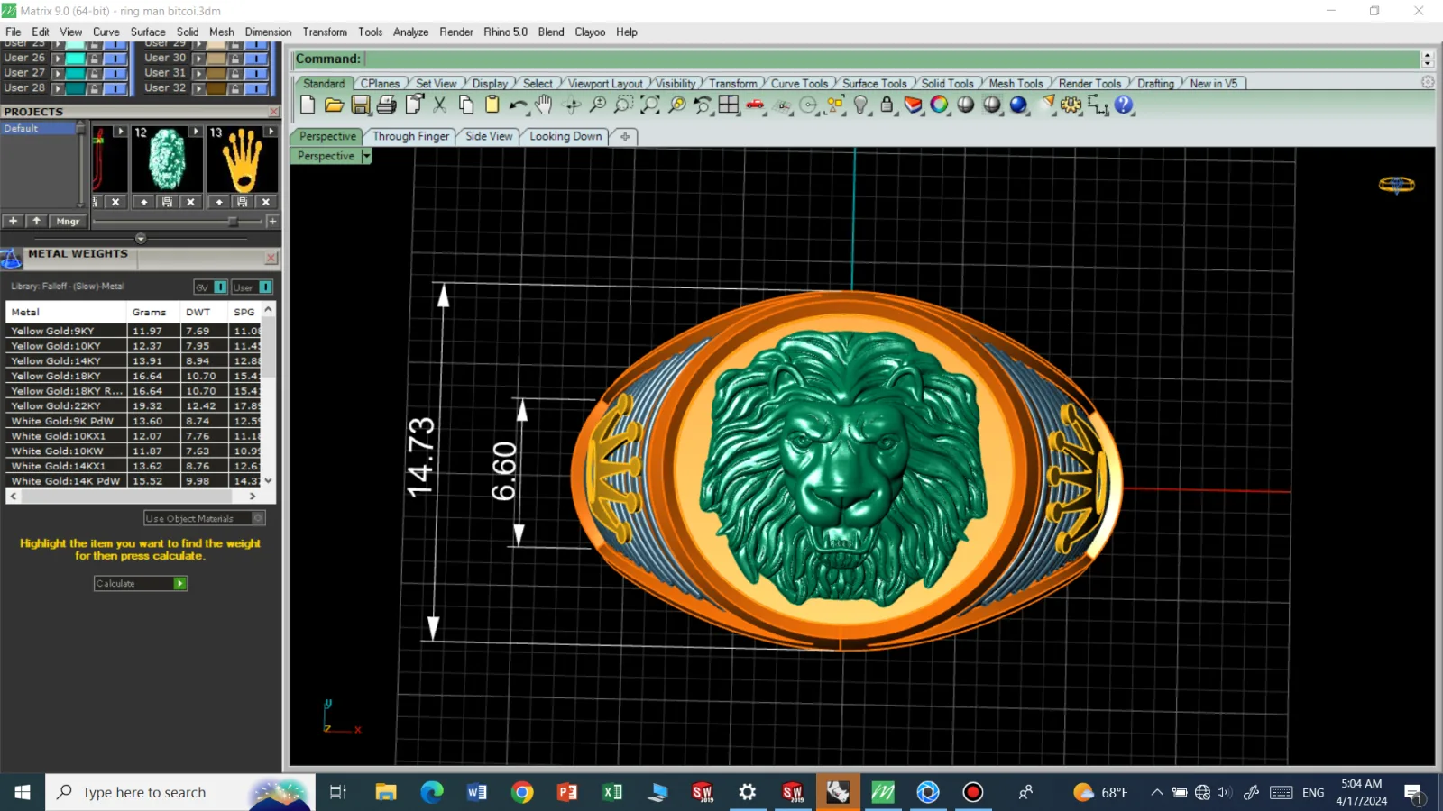1443x811 pixels.
Task: Expand the User 28 layer arrow
Action: (58, 88)
